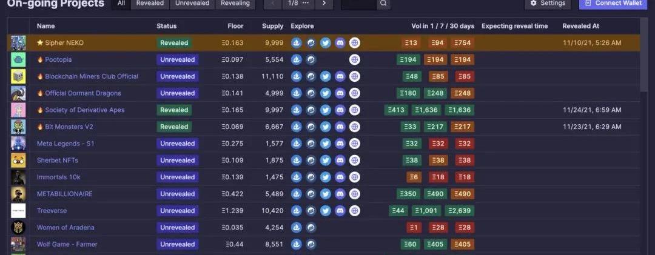
Task: Click the Twitter icon for Blockchain Miners Club Official
Action: click(x=325, y=76)
